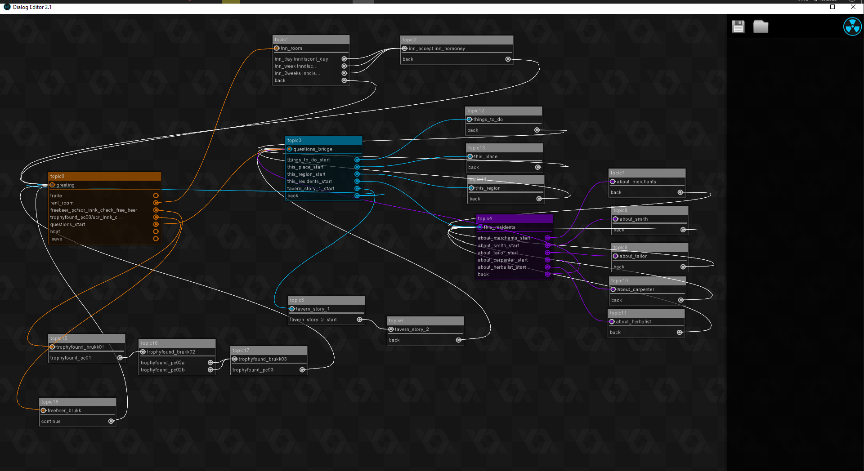This screenshot has height=471, width=864.
Task: Select the purple this_residents icon on topic4
Action: coord(479,227)
